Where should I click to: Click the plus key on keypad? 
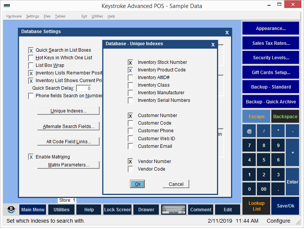(x=293, y=152)
